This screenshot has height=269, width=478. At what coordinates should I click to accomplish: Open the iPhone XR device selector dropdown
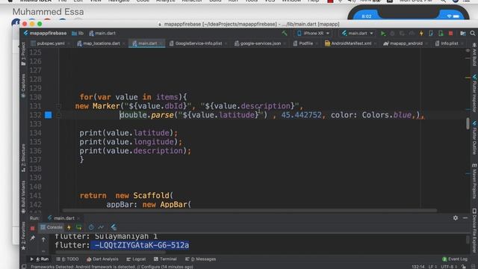(313, 33)
